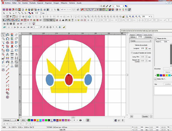Show previous palette colors left arrow
This screenshot has height=131, width=172.
coord(27,120)
